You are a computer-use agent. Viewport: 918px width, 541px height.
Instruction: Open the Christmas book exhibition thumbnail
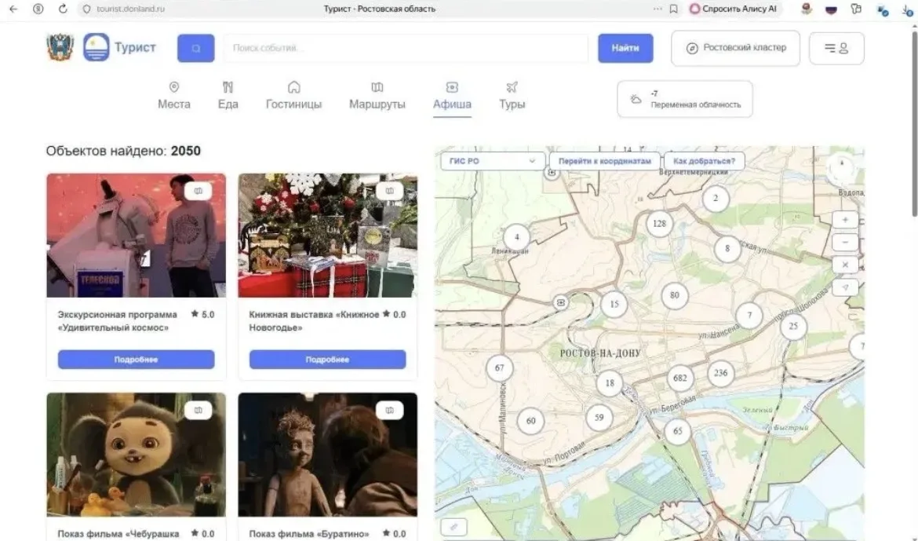[327, 235]
